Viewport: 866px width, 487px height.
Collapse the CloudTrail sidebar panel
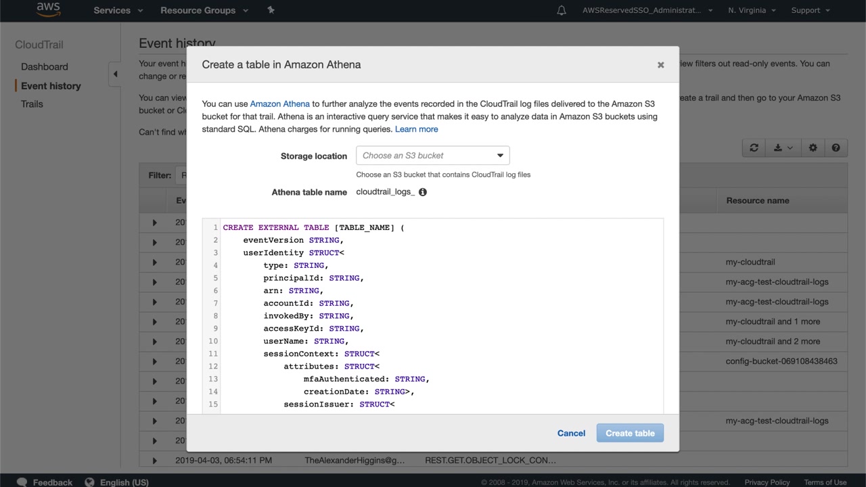[x=115, y=74]
